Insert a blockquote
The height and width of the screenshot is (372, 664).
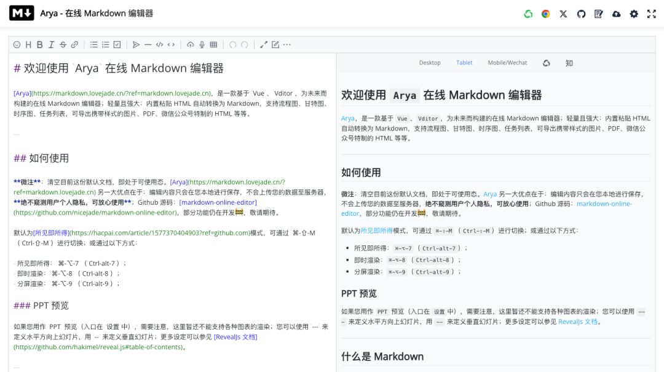coord(136,44)
